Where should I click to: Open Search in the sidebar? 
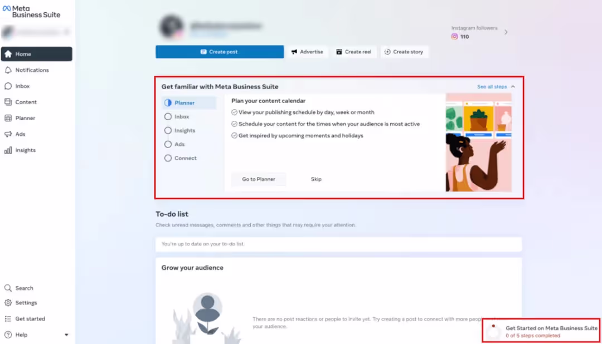click(x=36, y=288)
